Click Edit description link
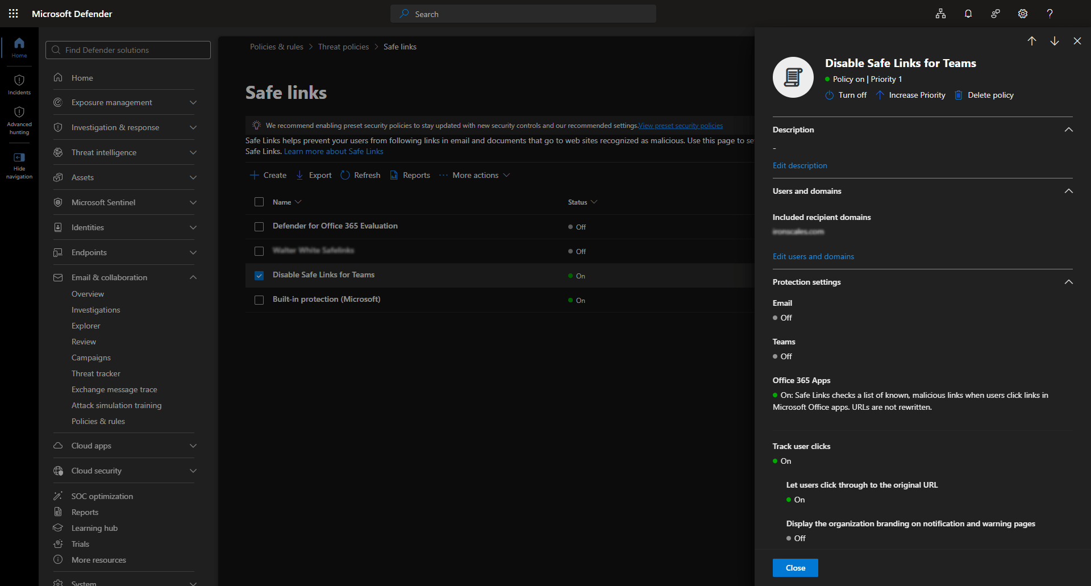1091x586 pixels. (799, 165)
